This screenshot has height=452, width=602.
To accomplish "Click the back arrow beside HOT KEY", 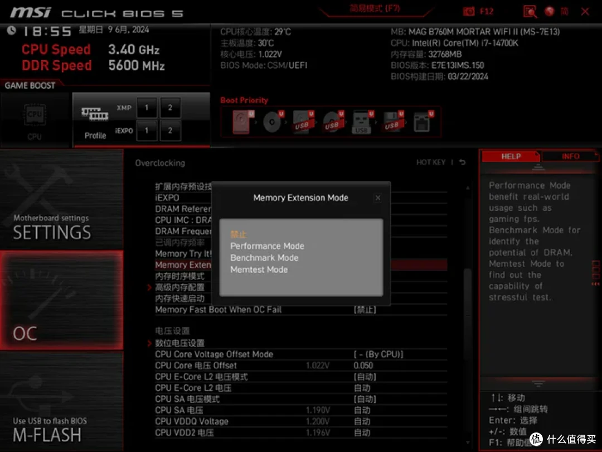I will tap(463, 162).
